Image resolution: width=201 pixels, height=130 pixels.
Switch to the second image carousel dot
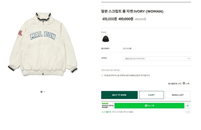click(x=45, y=92)
